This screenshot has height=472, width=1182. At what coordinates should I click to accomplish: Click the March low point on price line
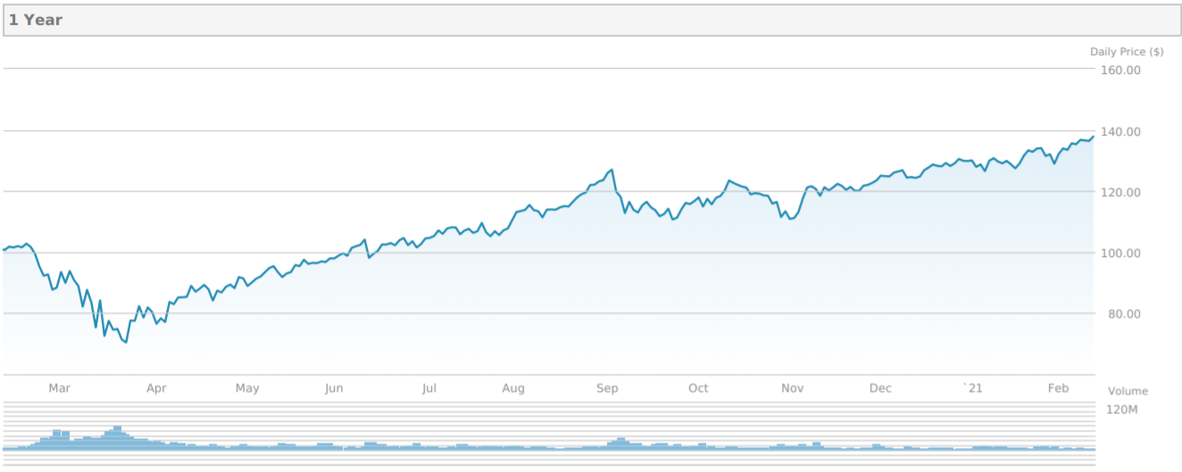coord(126,342)
